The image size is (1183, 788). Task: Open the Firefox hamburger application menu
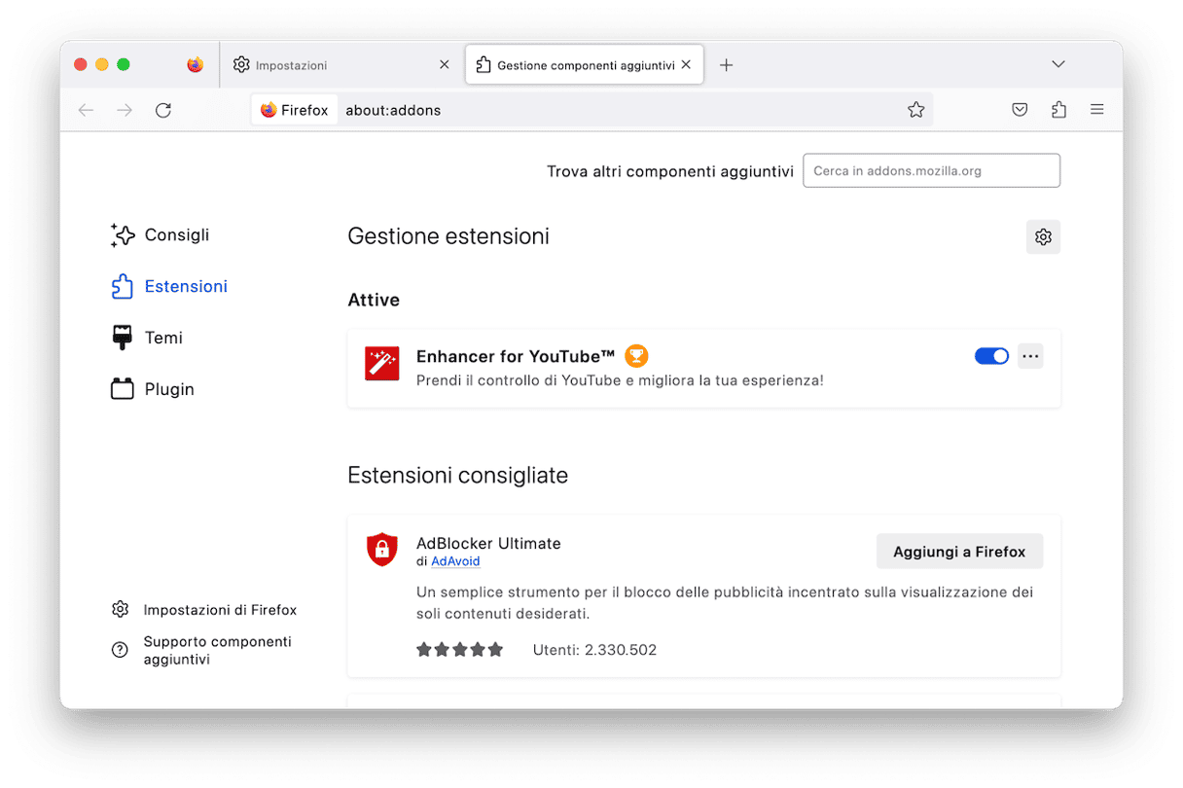[1097, 110]
